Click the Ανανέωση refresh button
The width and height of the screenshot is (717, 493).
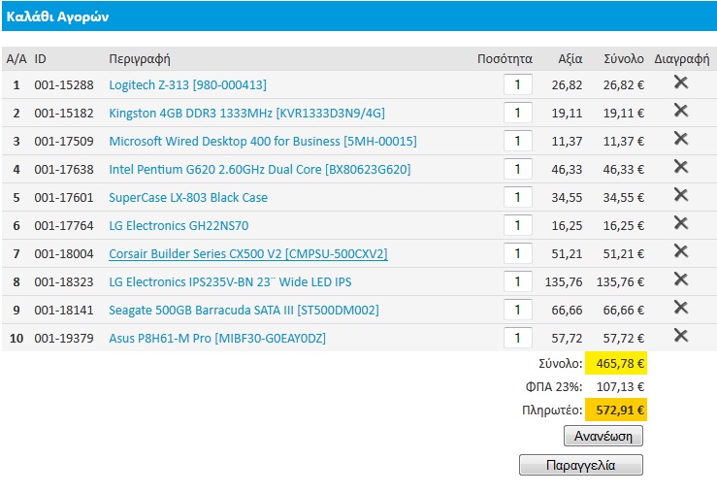click(603, 436)
